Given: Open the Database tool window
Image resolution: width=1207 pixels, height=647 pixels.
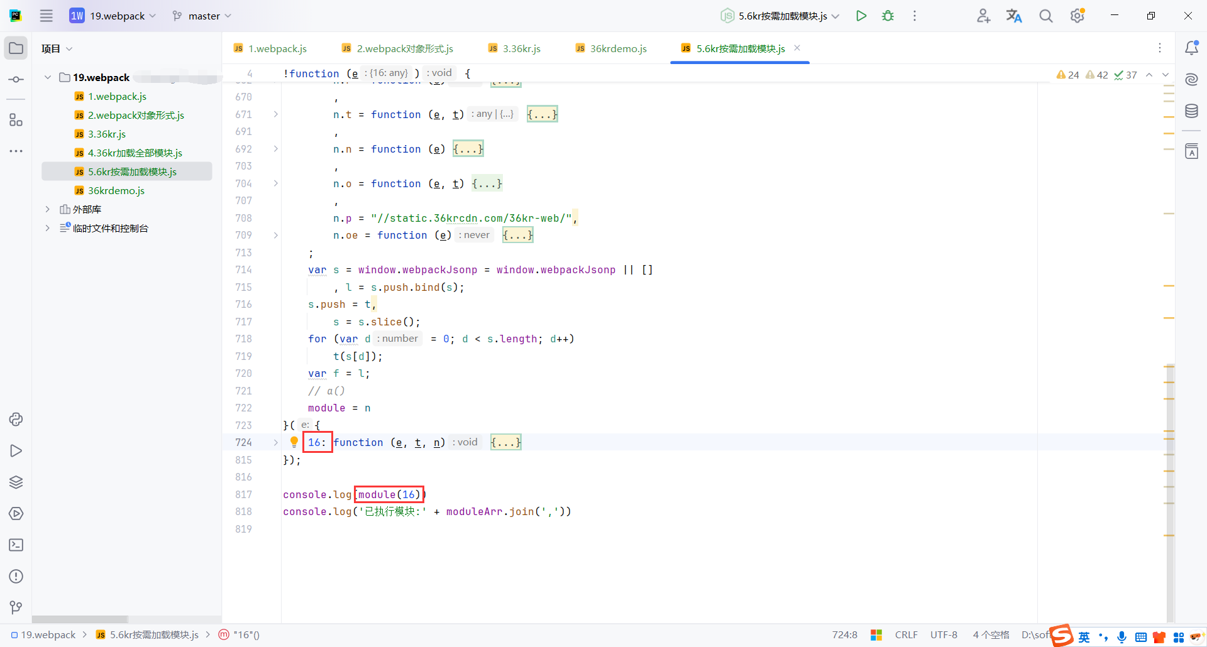Looking at the screenshot, I should pos(1192,111).
